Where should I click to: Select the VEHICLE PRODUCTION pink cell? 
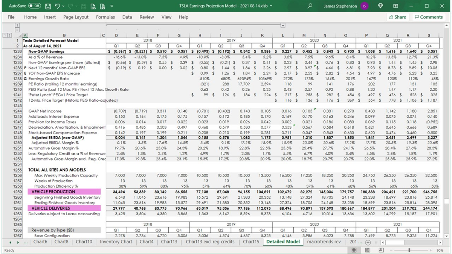(x=64, y=192)
